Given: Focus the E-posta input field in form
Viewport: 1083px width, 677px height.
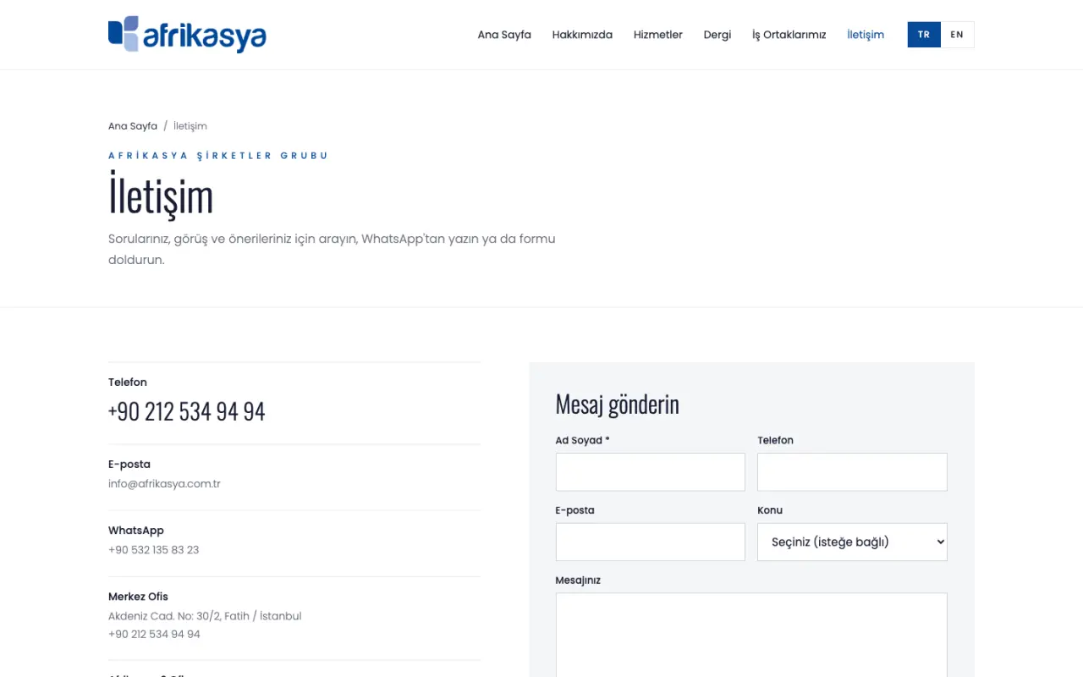Looking at the screenshot, I should tap(651, 542).
